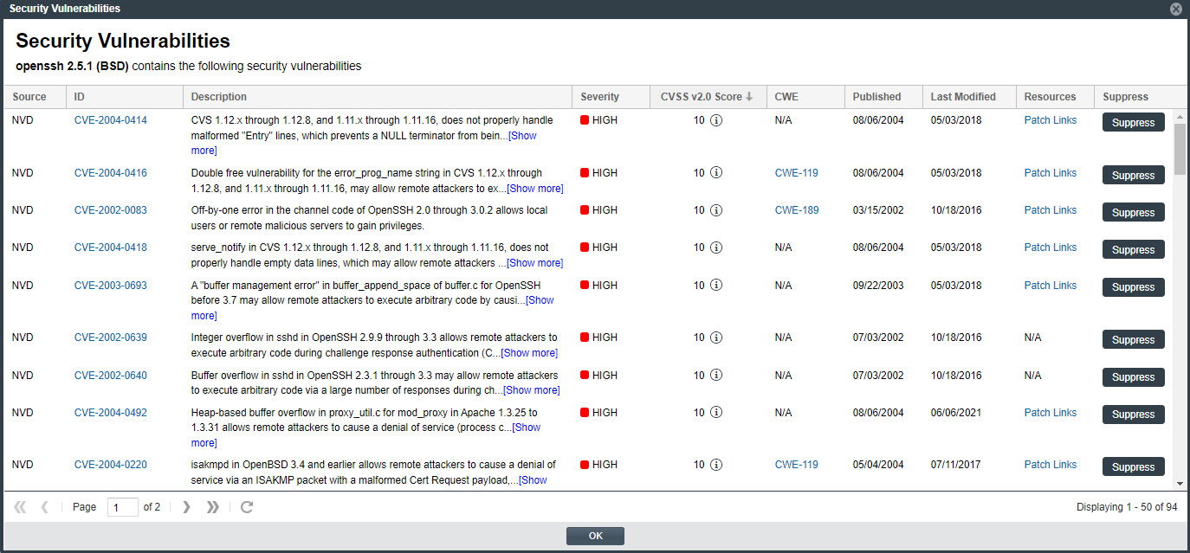Open CVSS info icon for CVE-2004-0418
The height and width of the screenshot is (553, 1190).
[x=716, y=248]
